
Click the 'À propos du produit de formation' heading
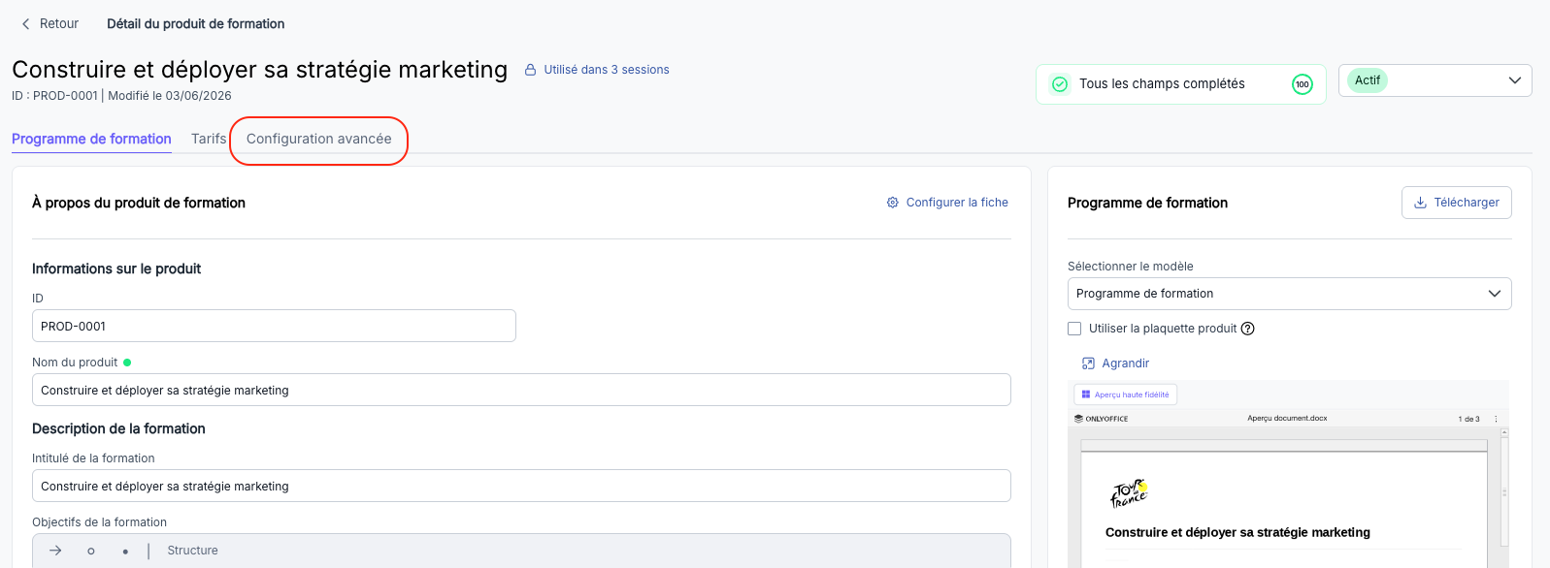(139, 203)
